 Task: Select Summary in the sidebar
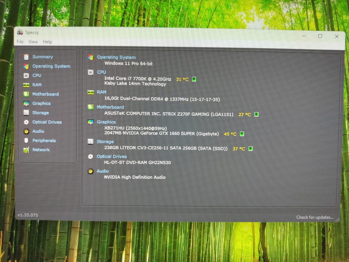pos(43,57)
